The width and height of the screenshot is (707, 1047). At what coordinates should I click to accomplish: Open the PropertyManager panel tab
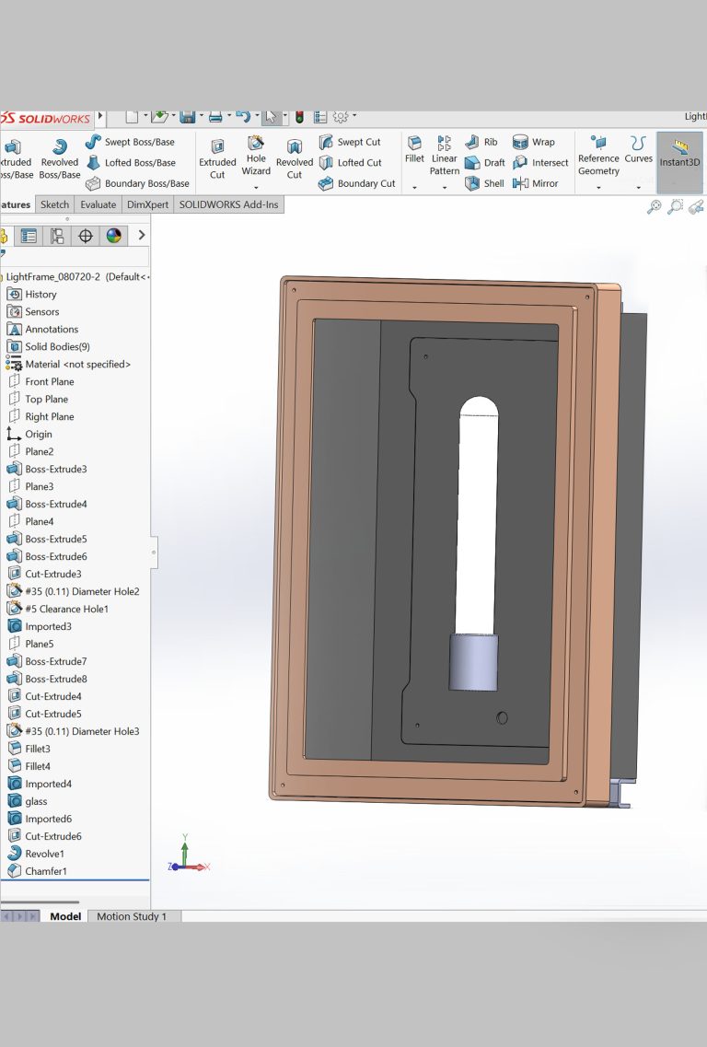pyautogui.click(x=29, y=236)
